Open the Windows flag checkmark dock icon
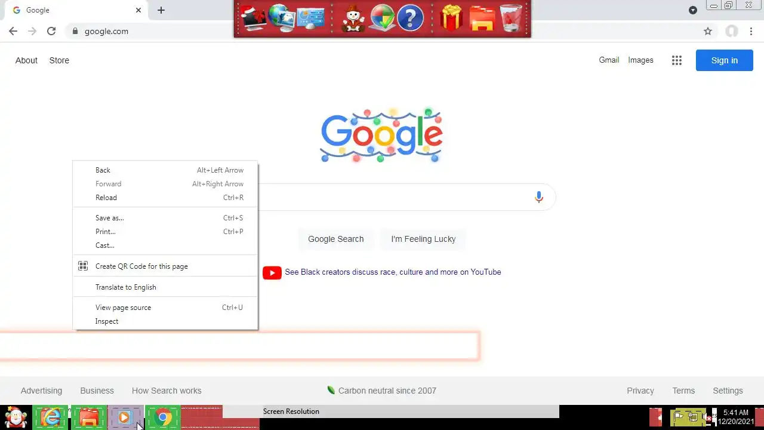This screenshot has height=430, width=764. (x=382, y=18)
